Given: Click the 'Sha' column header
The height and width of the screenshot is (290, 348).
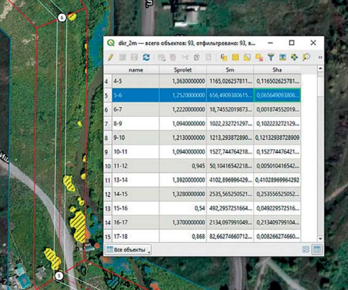Looking at the screenshot, I should (277, 70).
